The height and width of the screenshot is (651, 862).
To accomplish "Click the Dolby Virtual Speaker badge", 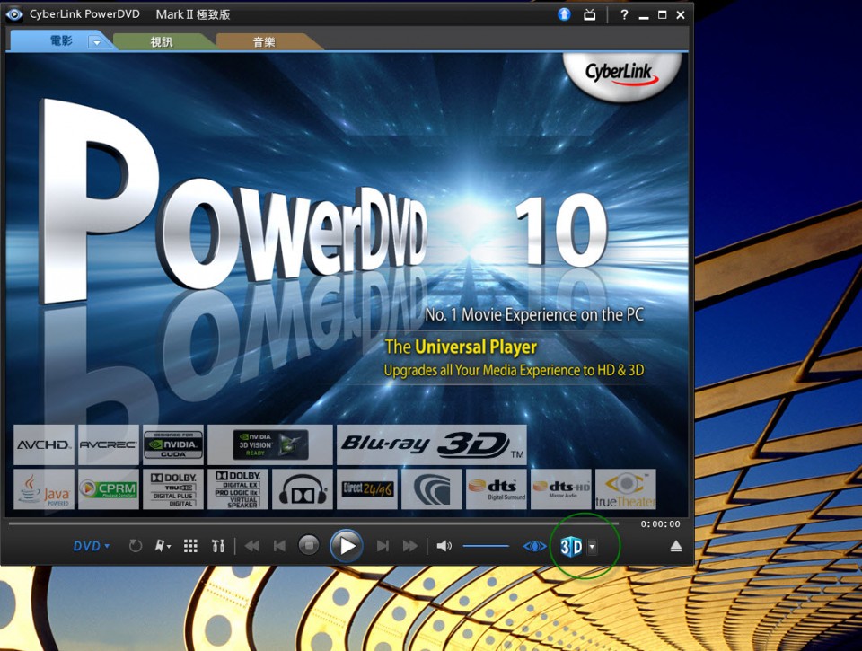I will coord(237,488).
